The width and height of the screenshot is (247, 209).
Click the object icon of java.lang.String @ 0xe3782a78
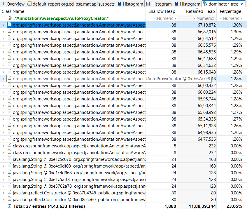click(10, 186)
